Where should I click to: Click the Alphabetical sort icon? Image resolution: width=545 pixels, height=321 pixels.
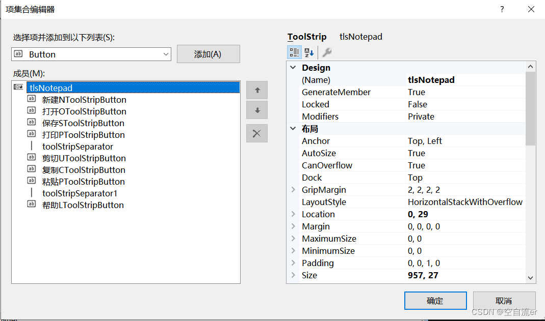[x=309, y=52]
